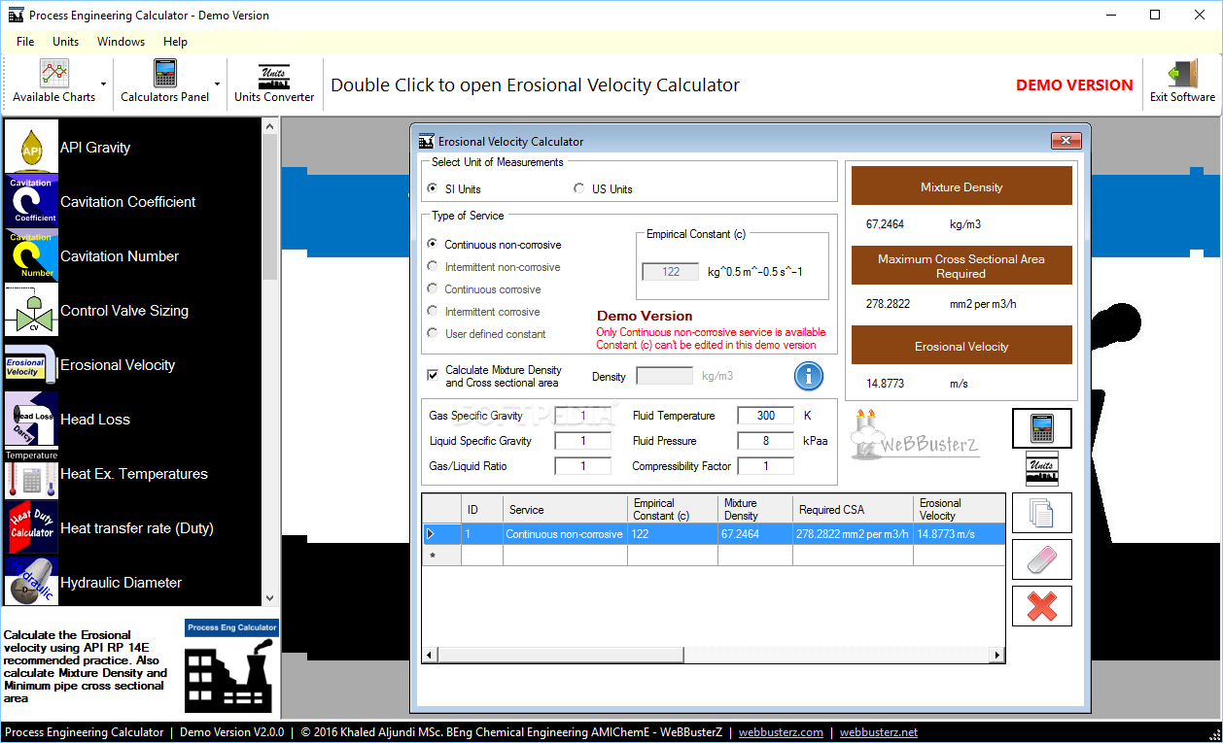Image resolution: width=1223 pixels, height=743 pixels.
Task: Select US Units radio button
Action: click(x=579, y=188)
